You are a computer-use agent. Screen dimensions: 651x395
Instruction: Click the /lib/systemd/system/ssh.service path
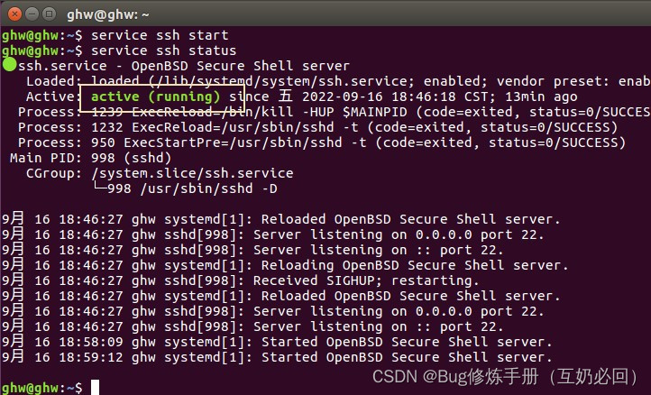[x=282, y=81]
